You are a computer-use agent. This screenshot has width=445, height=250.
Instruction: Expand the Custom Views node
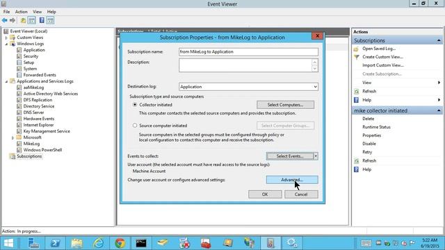[x=6, y=37]
